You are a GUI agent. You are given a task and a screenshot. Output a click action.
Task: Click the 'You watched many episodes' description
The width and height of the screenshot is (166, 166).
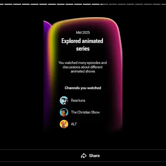click(83, 67)
